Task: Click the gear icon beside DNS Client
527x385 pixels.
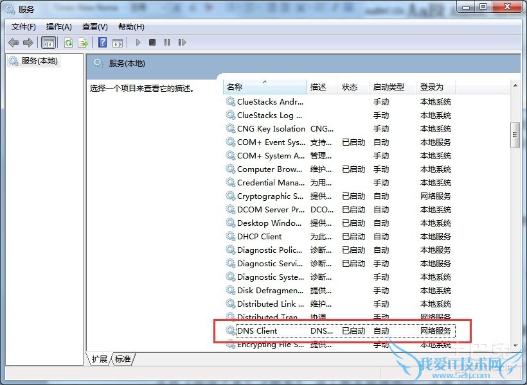Action: (230, 330)
